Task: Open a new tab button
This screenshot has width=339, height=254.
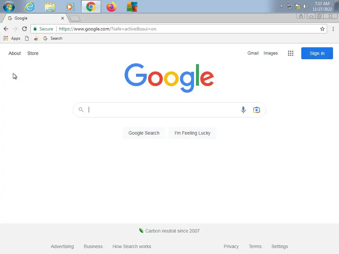Action: (x=75, y=19)
